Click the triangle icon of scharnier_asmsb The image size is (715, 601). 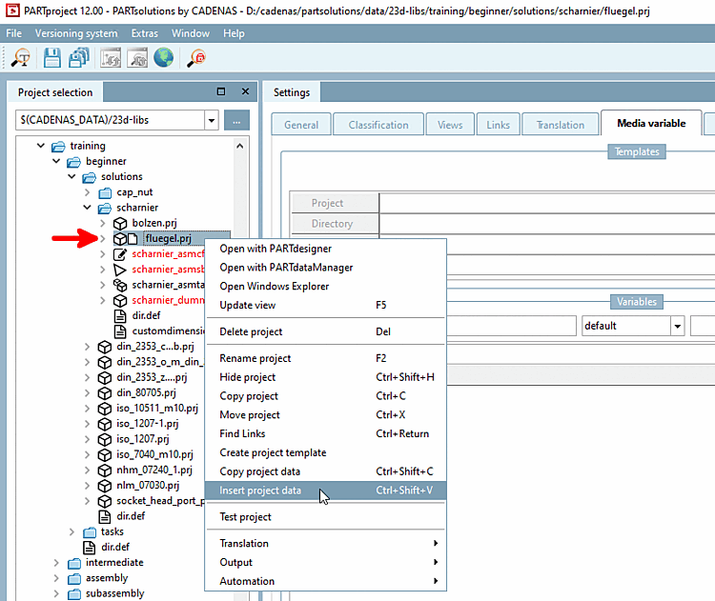pos(120,270)
